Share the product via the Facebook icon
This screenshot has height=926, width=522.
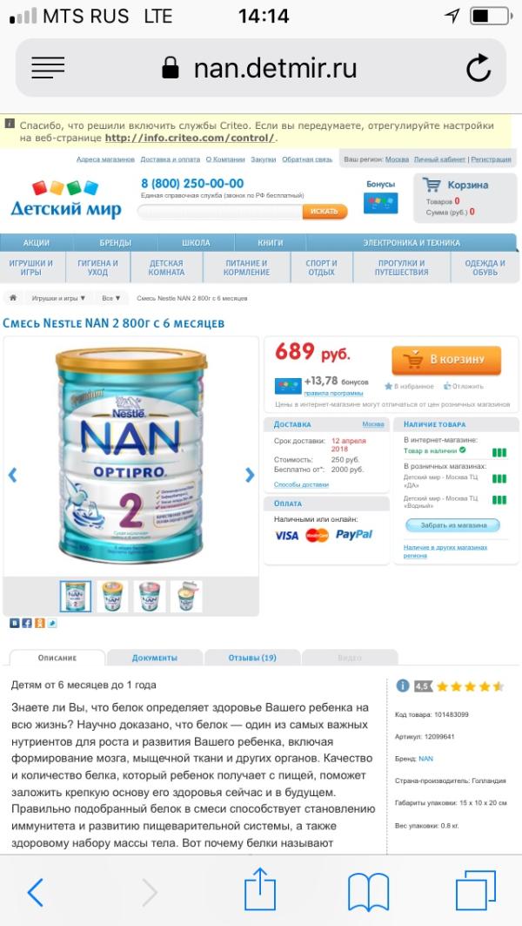[27, 623]
